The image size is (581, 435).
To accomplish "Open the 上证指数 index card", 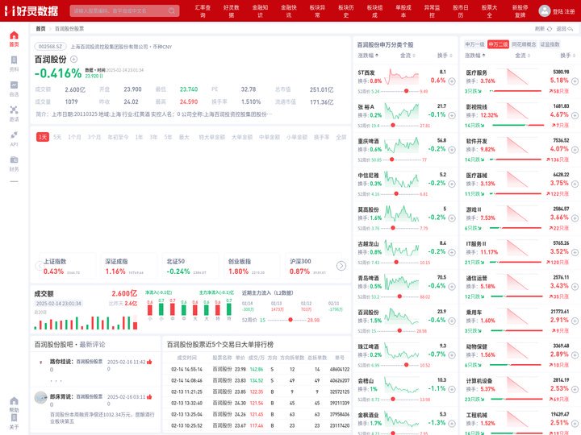I will (67, 267).
